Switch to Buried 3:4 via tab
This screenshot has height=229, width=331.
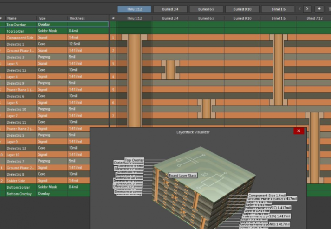(x=170, y=9)
